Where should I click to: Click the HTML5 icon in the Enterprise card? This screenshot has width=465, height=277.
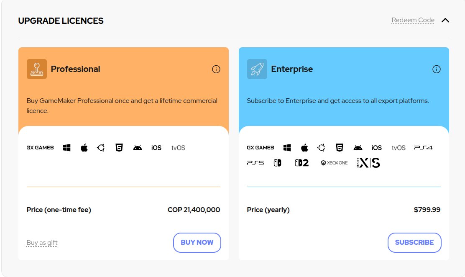click(339, 148)
